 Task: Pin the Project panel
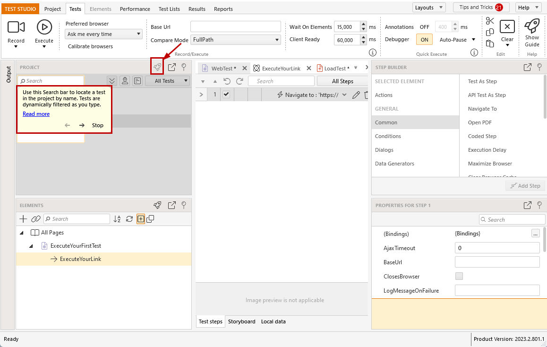tap(184, 67)
